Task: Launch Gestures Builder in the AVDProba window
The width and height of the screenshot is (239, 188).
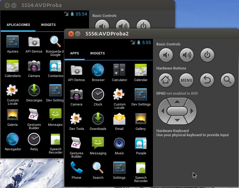Action: [34, 119]
